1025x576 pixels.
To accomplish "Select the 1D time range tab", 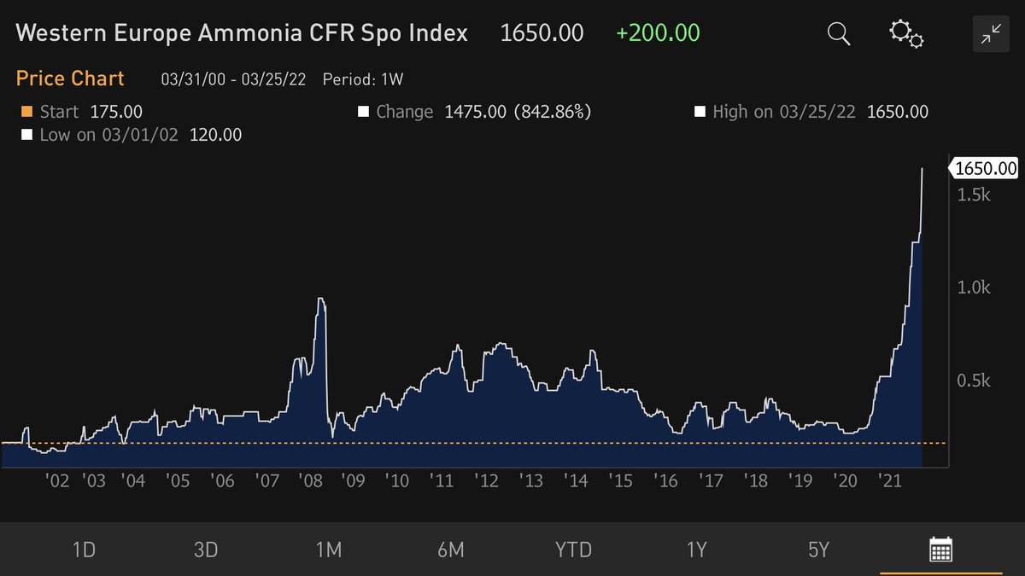I will (x=84, y=550).
